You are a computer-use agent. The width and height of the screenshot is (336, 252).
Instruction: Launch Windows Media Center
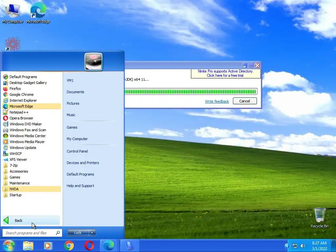[31, 136]
